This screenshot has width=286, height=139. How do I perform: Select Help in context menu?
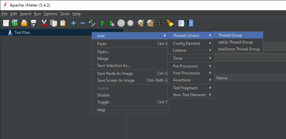[x=130, y=110]
